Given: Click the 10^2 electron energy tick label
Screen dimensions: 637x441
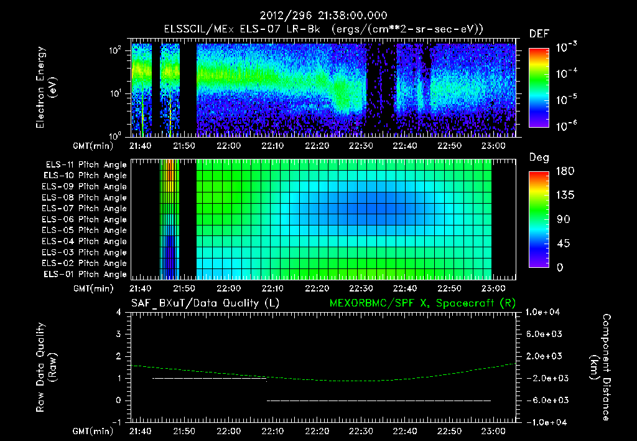Looking at the screenshot, I should (x=116, y=50).
